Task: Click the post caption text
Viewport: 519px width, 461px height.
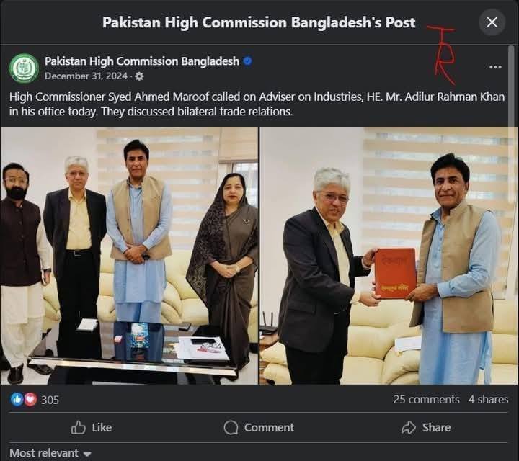Action: 257,104
